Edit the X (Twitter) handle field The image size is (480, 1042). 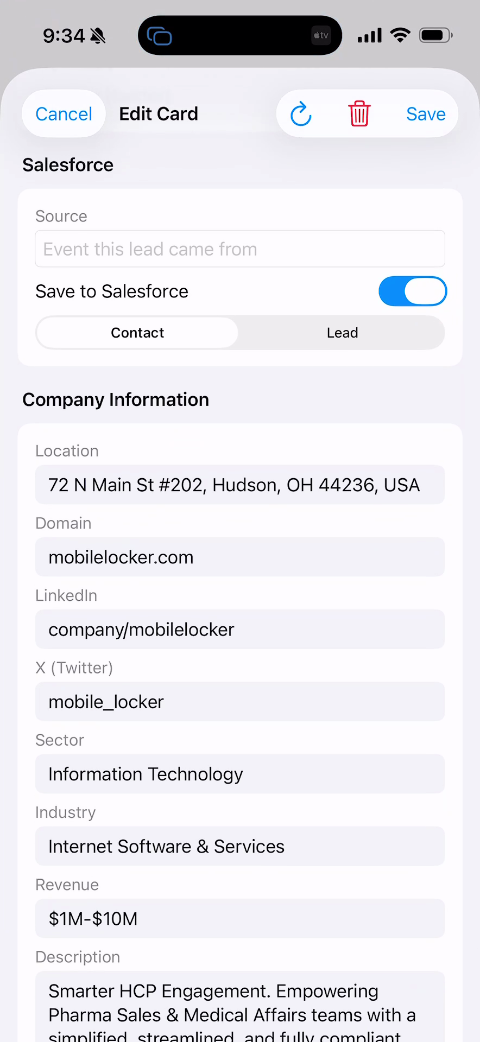click(x=240, y=702)
